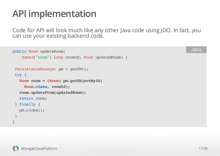Click the 'pm.close();' line
The height and width of the screenshot is (156, 220).
pyautogui.click(x=32, y=110)
